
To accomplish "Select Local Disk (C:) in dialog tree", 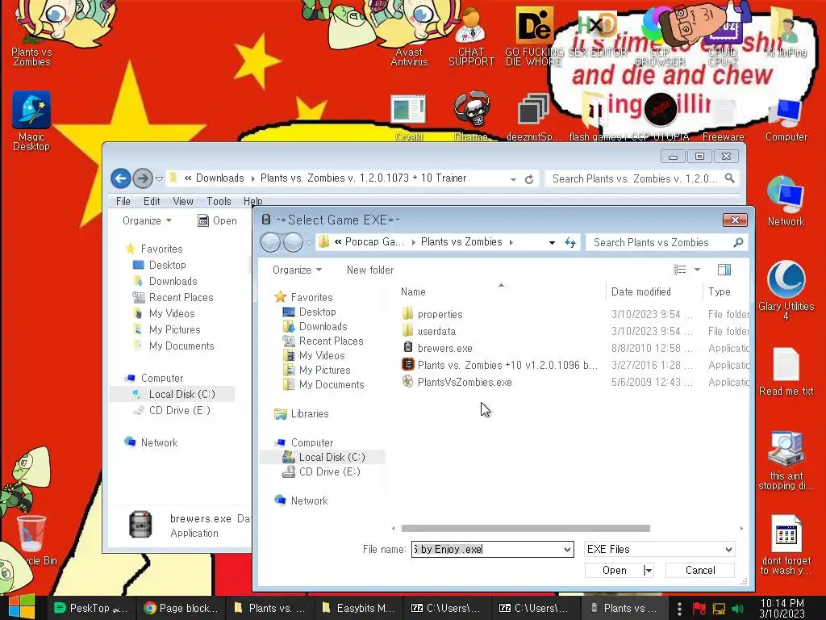I will (x=323, y=457).
